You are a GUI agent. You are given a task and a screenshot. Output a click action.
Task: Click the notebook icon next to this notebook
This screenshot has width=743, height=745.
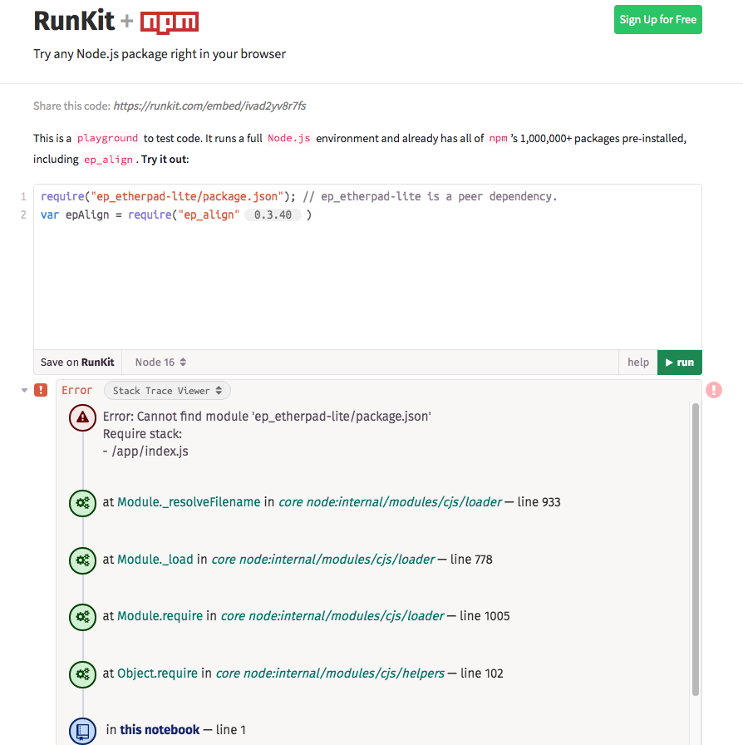pos(82,728)
